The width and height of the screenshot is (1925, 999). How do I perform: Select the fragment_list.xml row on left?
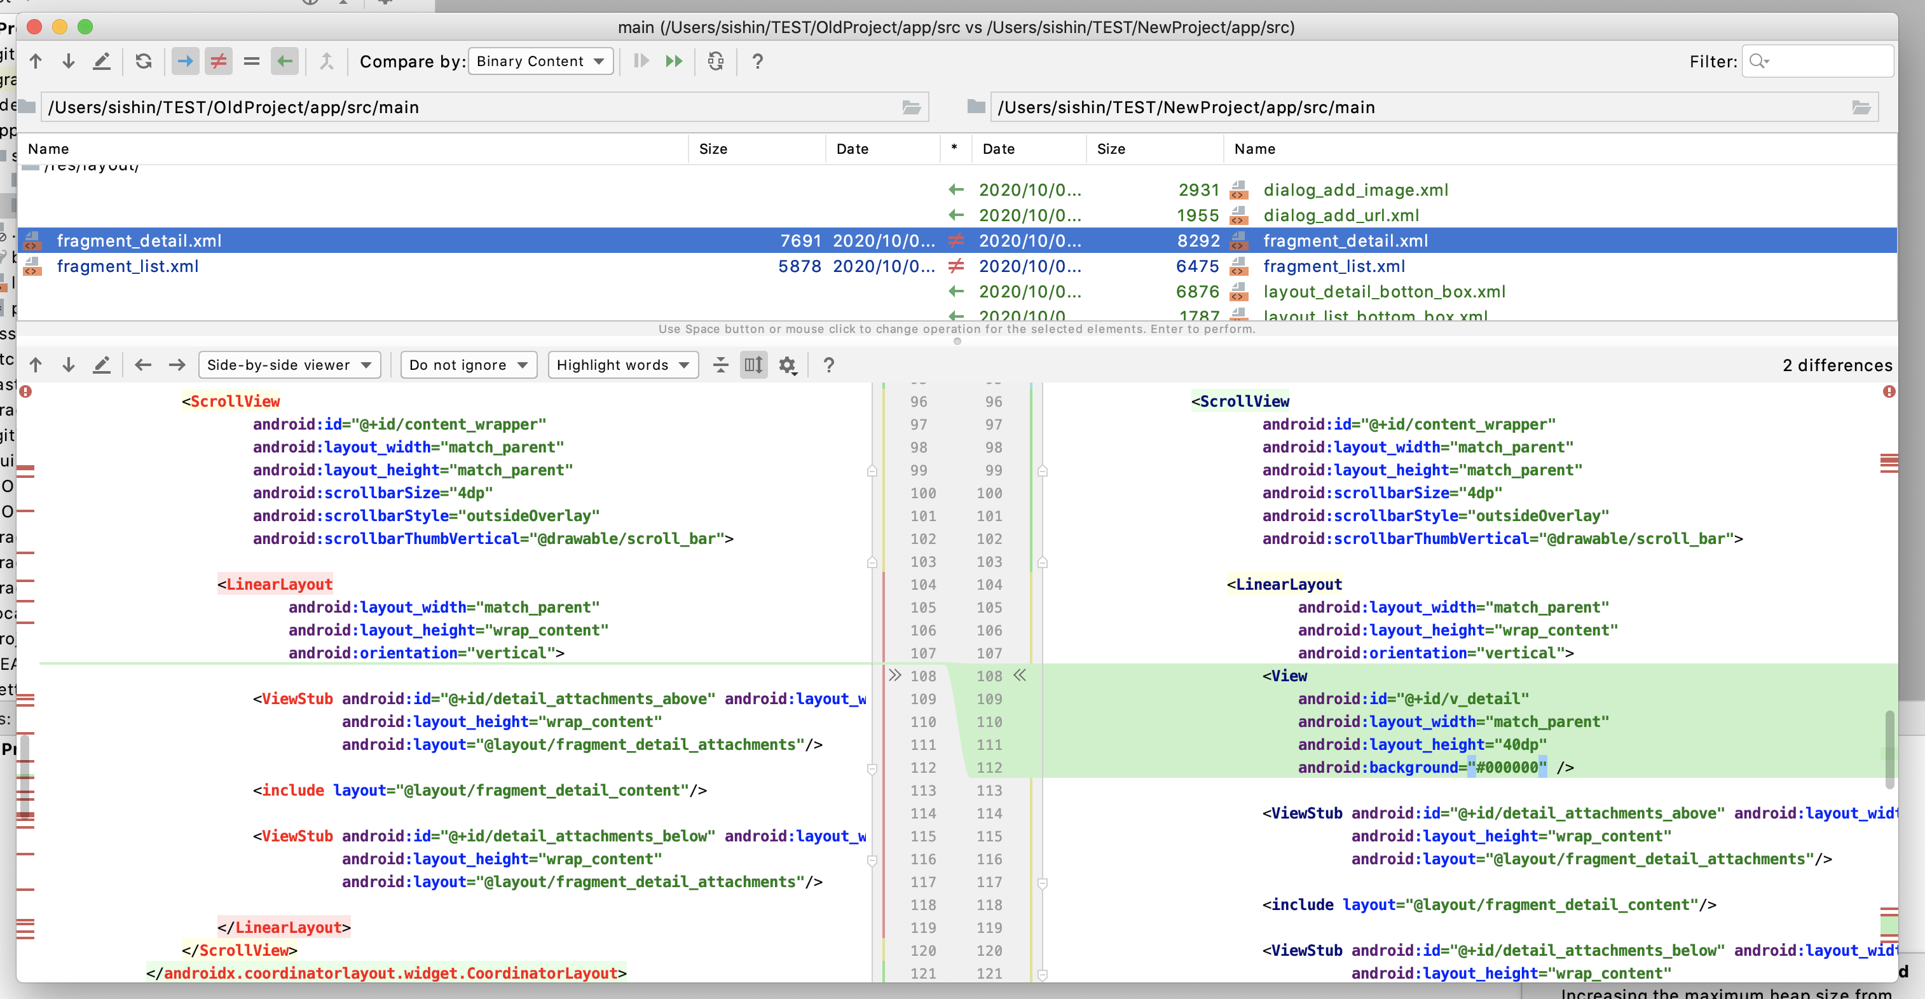pos(127,266)
